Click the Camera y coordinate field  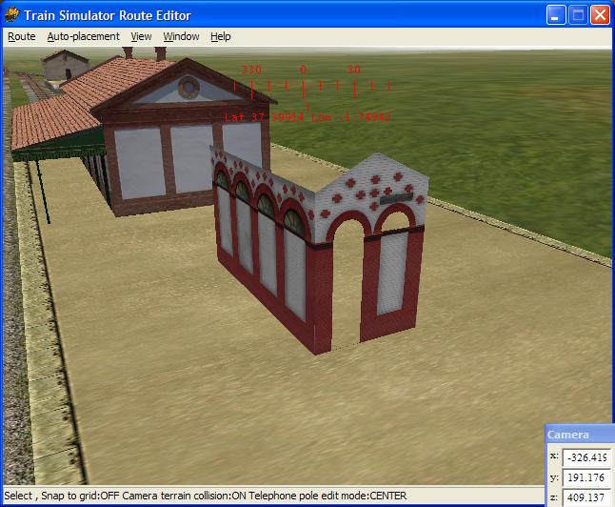tap(587, 477)
